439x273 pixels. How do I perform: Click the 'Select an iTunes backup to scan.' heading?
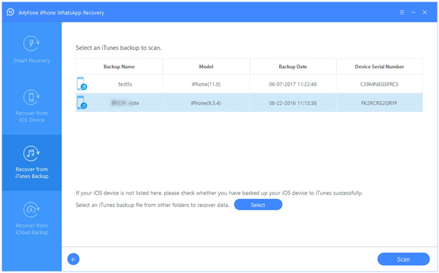point(118,48)
